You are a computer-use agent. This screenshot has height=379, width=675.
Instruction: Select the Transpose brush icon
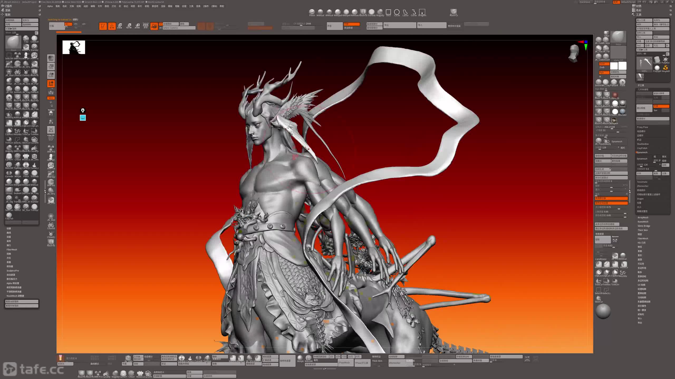18,199
